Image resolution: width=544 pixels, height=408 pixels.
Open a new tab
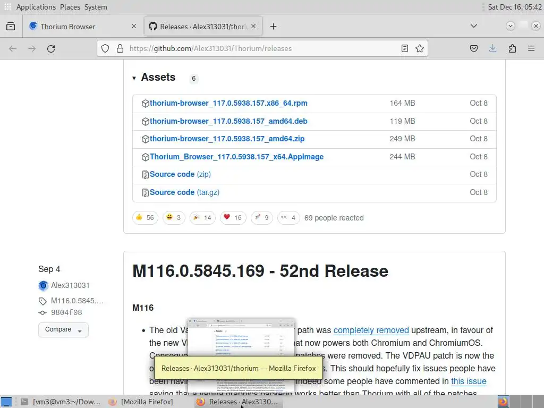click(x=274, y=27)
